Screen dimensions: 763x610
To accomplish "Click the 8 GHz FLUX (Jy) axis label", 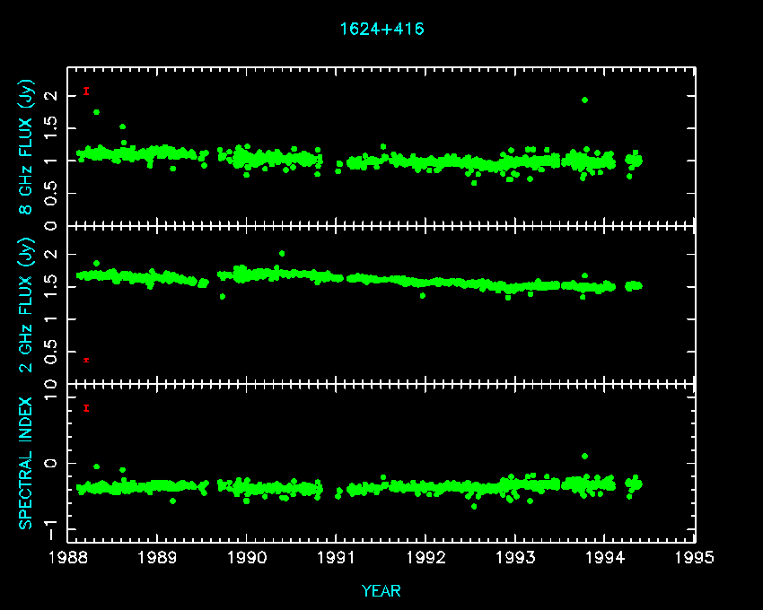I will coord(28,146).
